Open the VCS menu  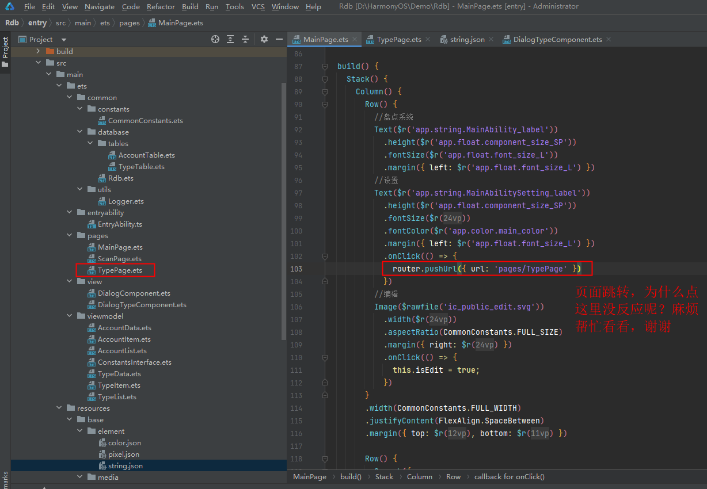point(259,7)
